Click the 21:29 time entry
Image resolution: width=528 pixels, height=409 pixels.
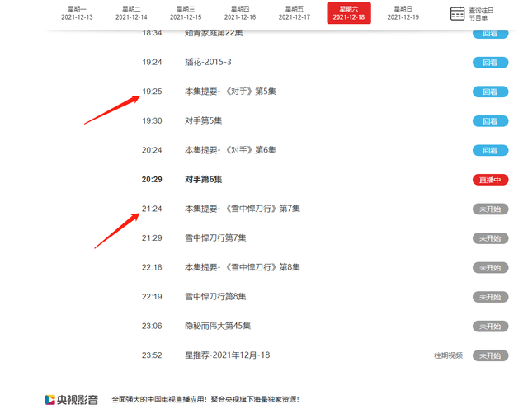(152, 238)
